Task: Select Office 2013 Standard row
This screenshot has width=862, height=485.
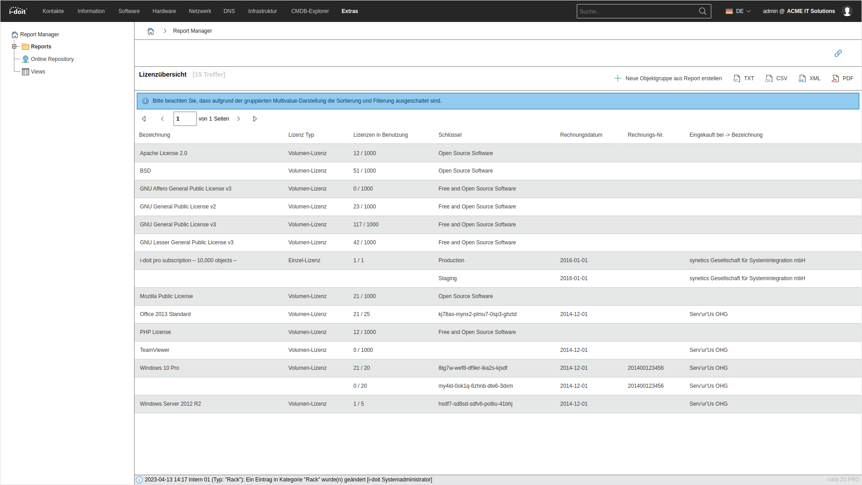Action: (498, 314)
